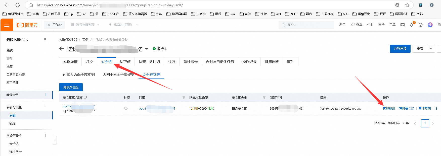Click the 管理规则 link
The width and height of the screenshot is (441, 156).
tap(389, 109)
